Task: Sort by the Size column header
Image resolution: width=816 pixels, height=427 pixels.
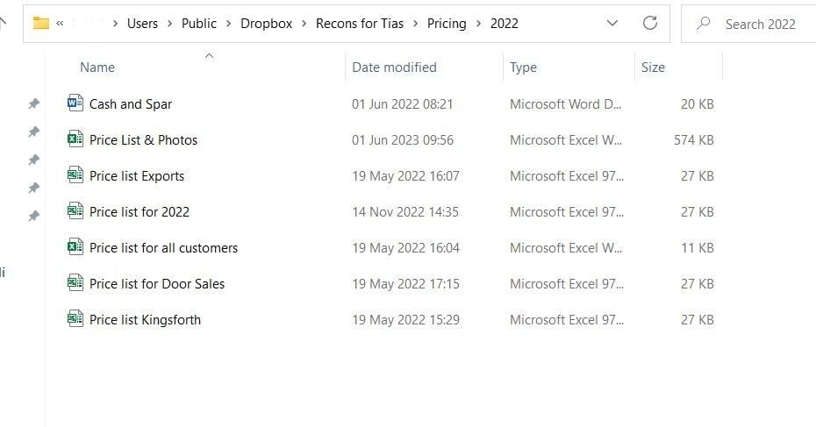Action: (x=653, y=68)
